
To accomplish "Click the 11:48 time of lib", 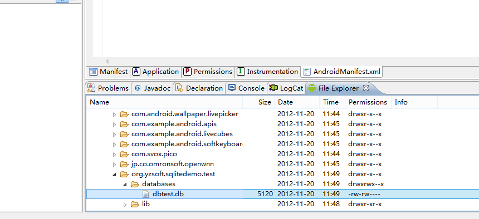I will coord(331,204).
